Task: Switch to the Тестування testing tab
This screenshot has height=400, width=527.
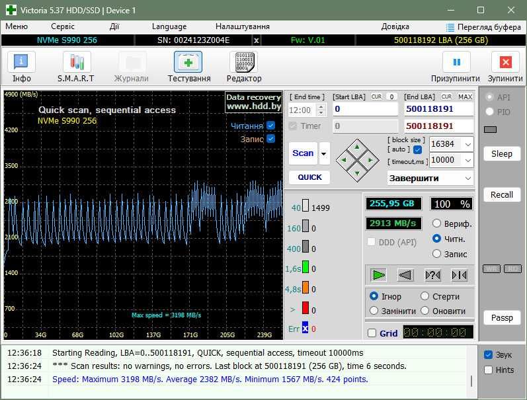Action: coord(188,67)
